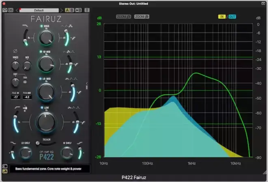Click the HIGH band gain slider handle
Image resolution: width=268 pixels, height=182 pixels.
pos(66,31)
